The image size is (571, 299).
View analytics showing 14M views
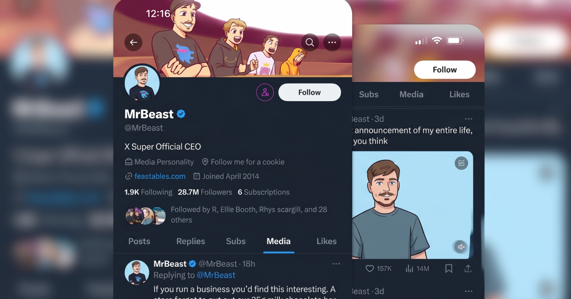tap(417, 269)
